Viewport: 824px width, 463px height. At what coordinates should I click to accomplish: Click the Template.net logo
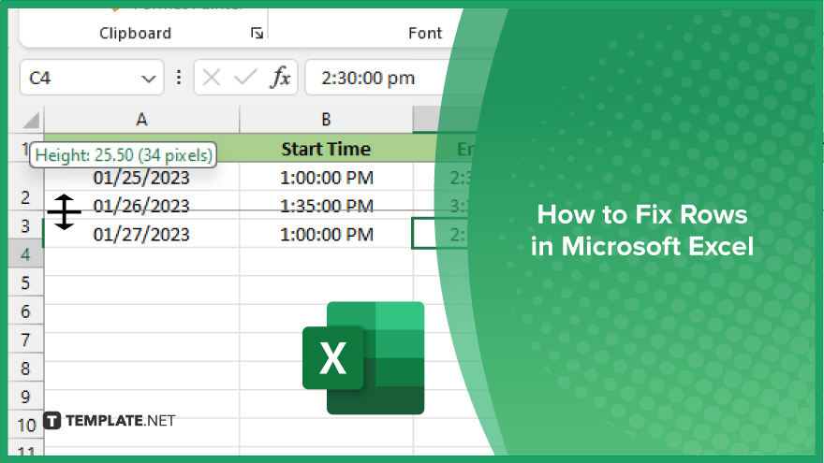point(110,421)
